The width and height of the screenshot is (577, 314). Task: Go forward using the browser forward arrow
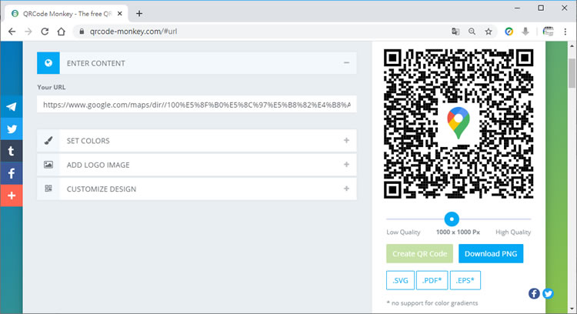click(28, 32)
